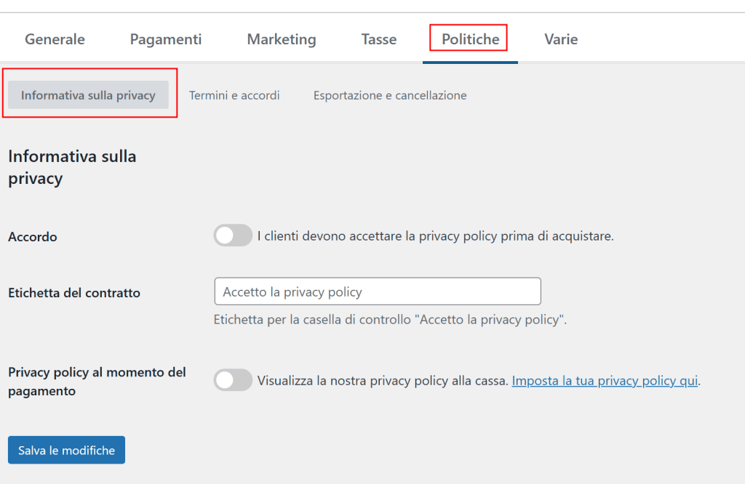The width and height of the screenshot is (745, 484).
Task: Open Esportazione e cancellazione settings
Action: tap(389, 94)
